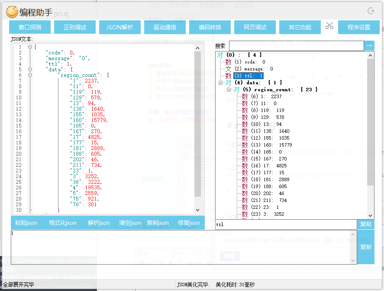384x291 pixels.
Task: Click the number icon beside node (6) 1: 2237
Action: coord(245,96)
